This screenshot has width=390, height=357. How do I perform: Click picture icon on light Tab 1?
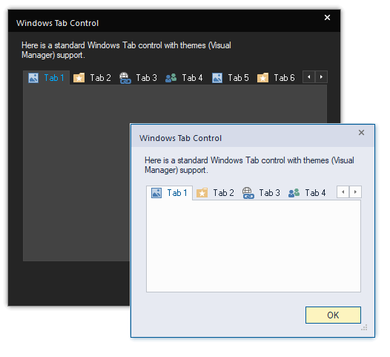(x=156, y=193)
